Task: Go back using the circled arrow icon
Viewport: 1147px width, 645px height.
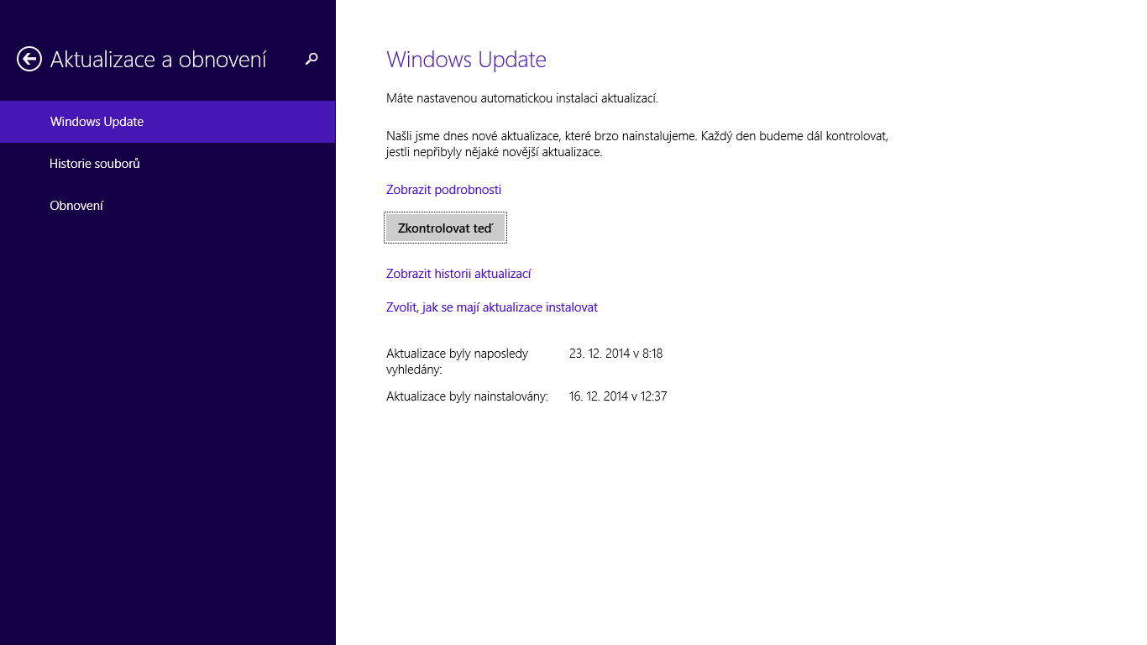Action: (29, 59)
